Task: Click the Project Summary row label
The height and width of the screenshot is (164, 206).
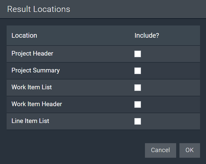Action: 35,70
